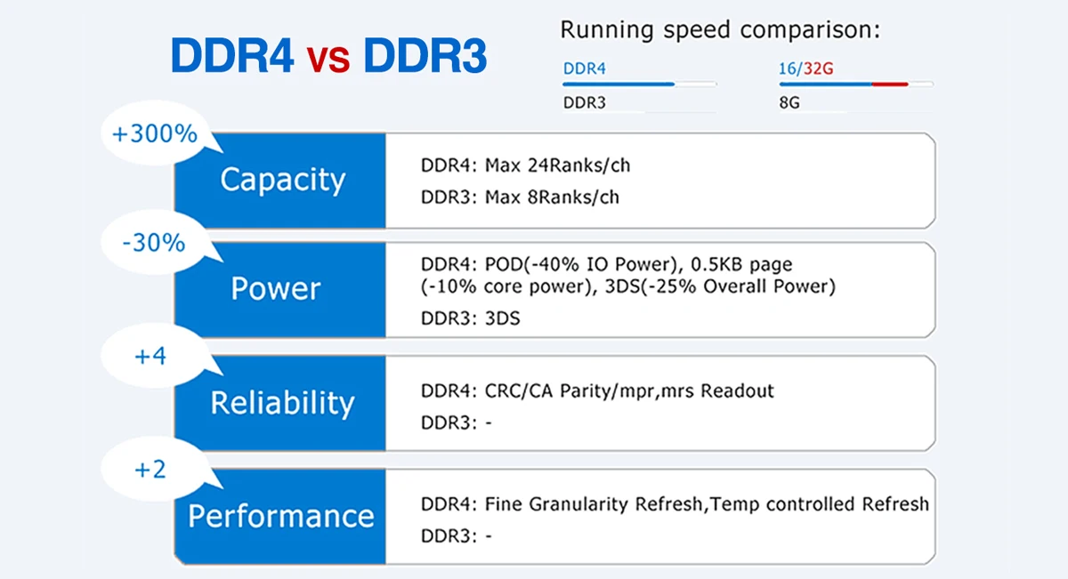Select the blue Performance block
The image size is (1068, 579).
point(280,516)
